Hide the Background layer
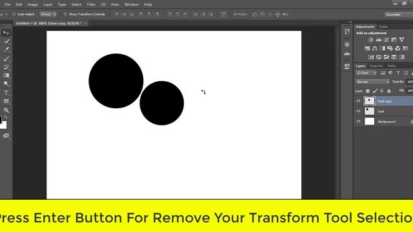Viewport: 413px width, 232px height. (x=358, y=122)
